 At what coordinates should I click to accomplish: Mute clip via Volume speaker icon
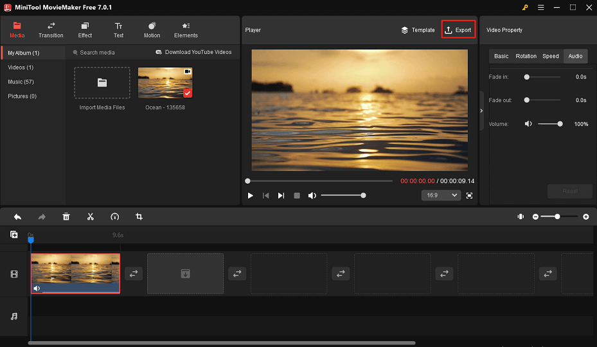(528, 124)
